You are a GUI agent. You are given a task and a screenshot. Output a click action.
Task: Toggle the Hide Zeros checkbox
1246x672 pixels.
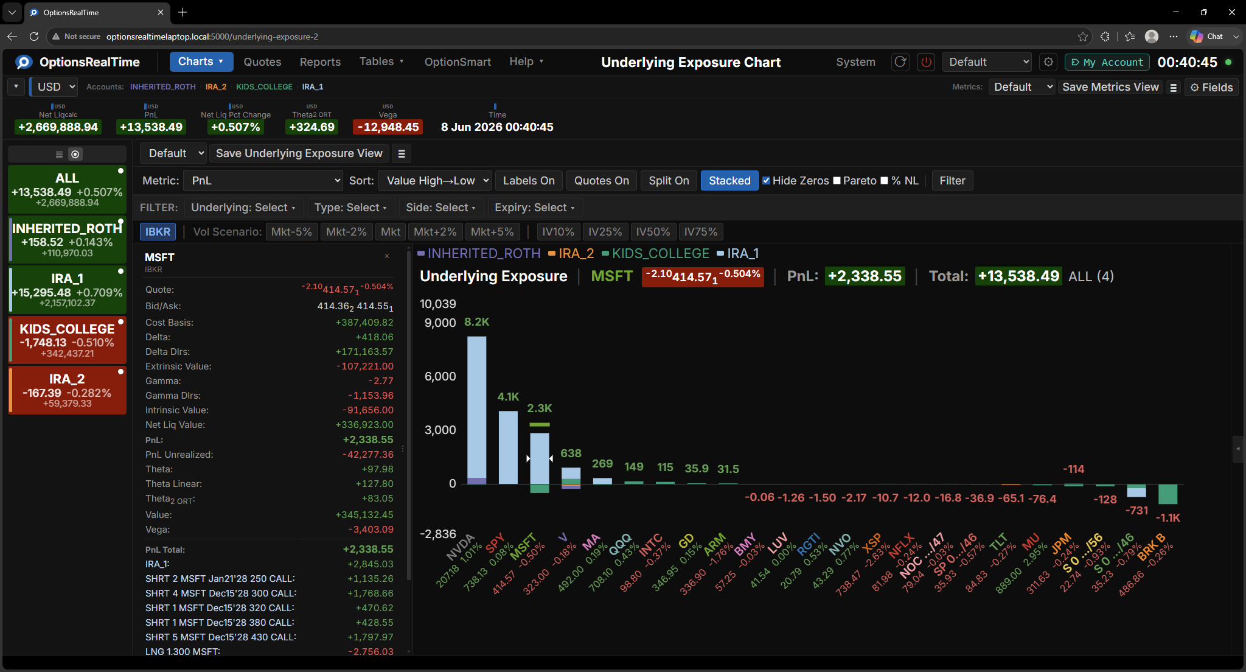[767, 181]
